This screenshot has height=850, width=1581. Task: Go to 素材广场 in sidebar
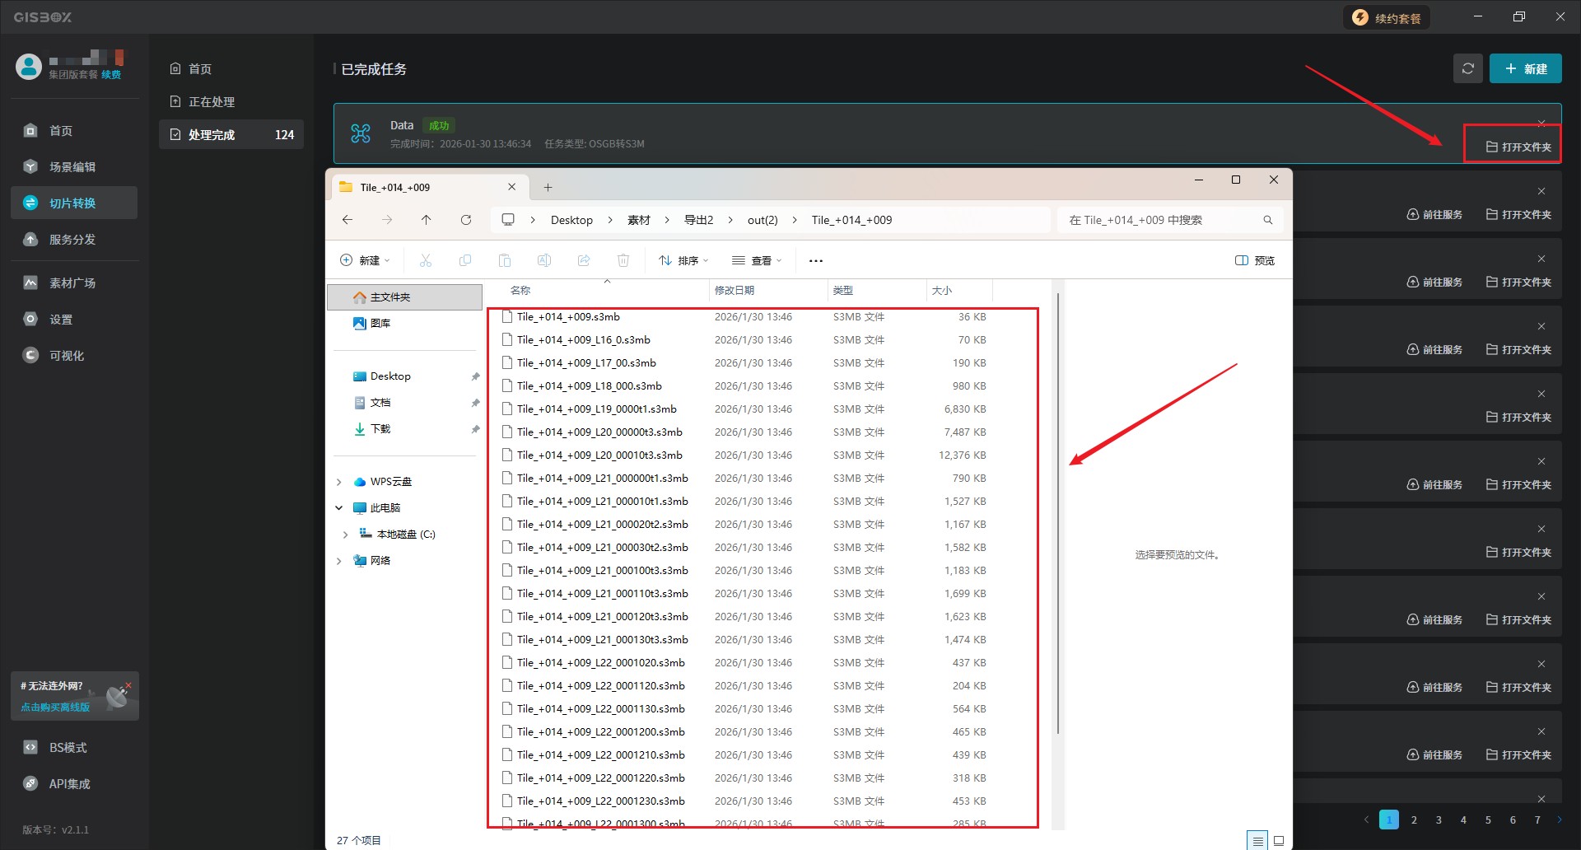point(72,283)
